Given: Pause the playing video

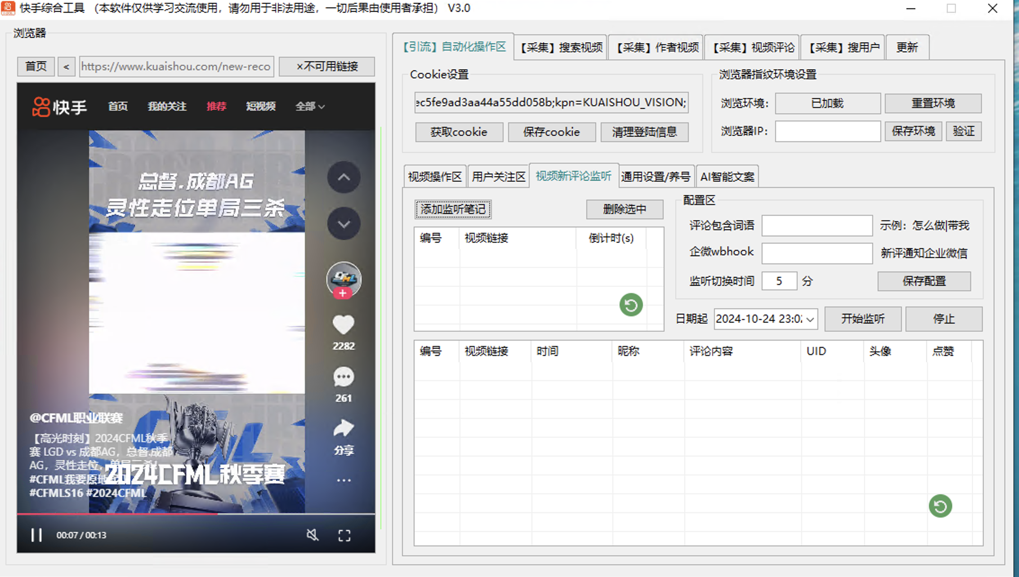Looking at the screenshot, I should 36,535.
